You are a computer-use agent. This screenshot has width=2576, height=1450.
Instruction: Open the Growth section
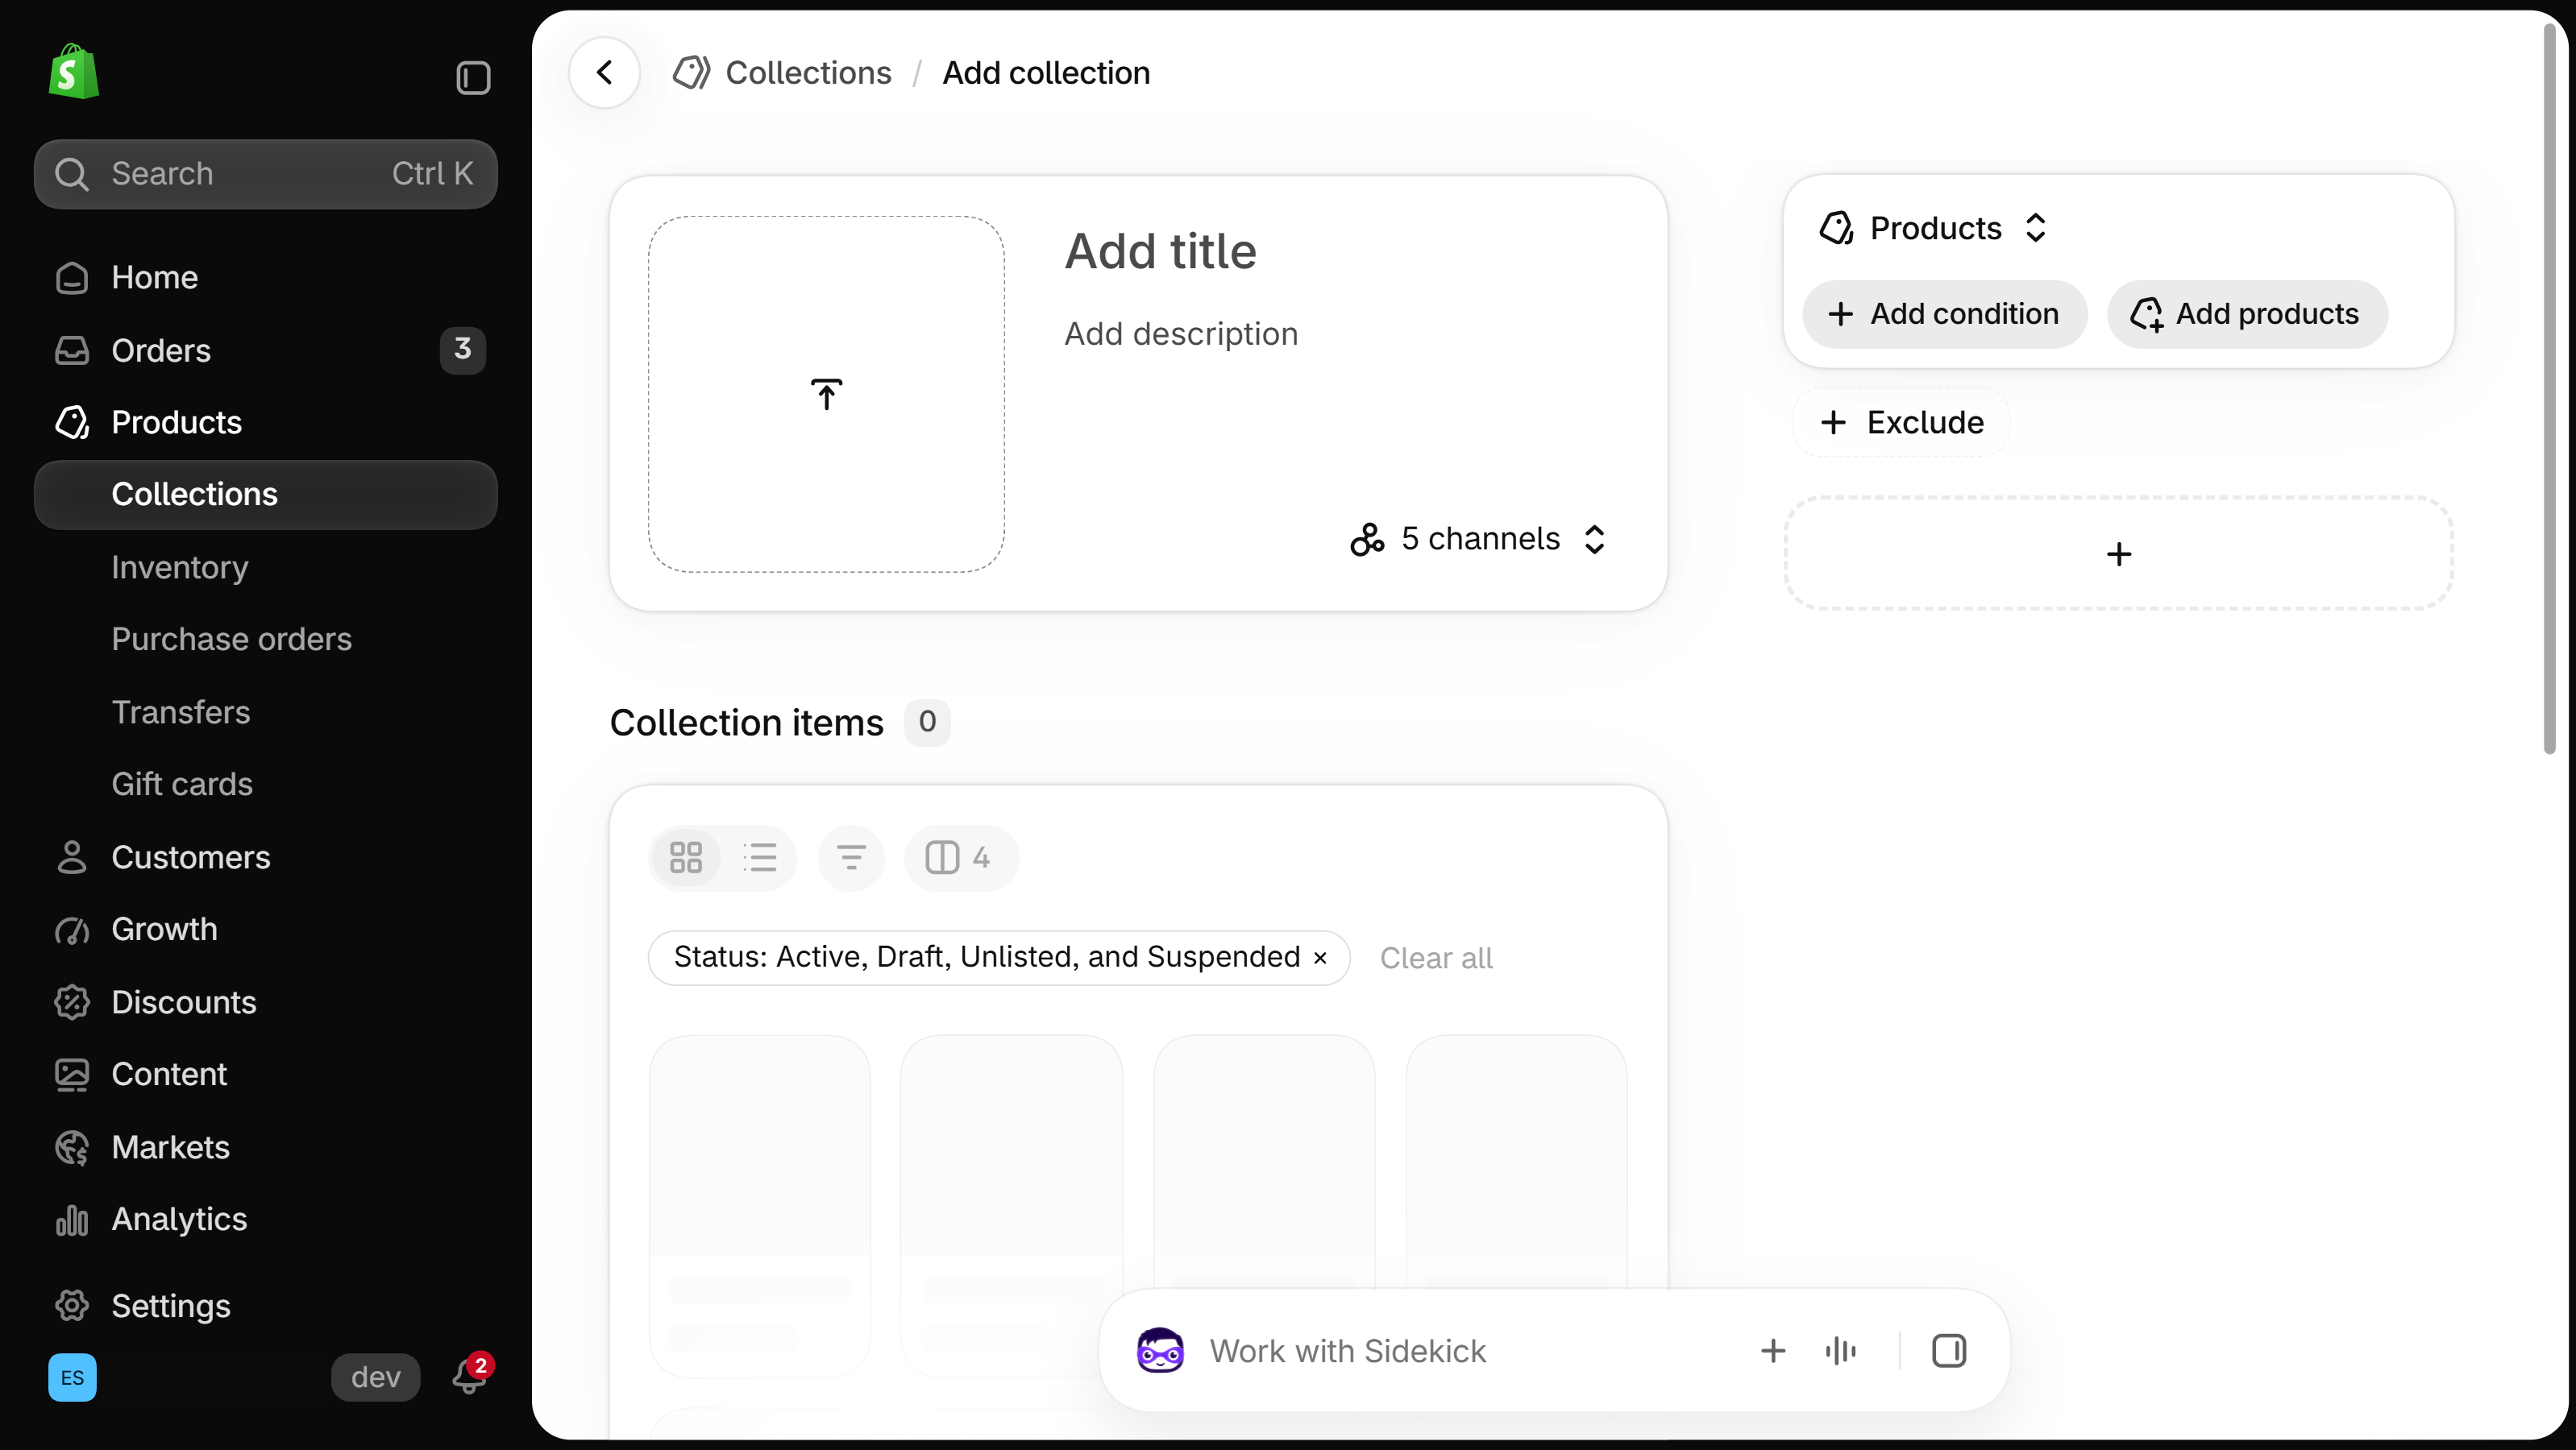[265, 930]
